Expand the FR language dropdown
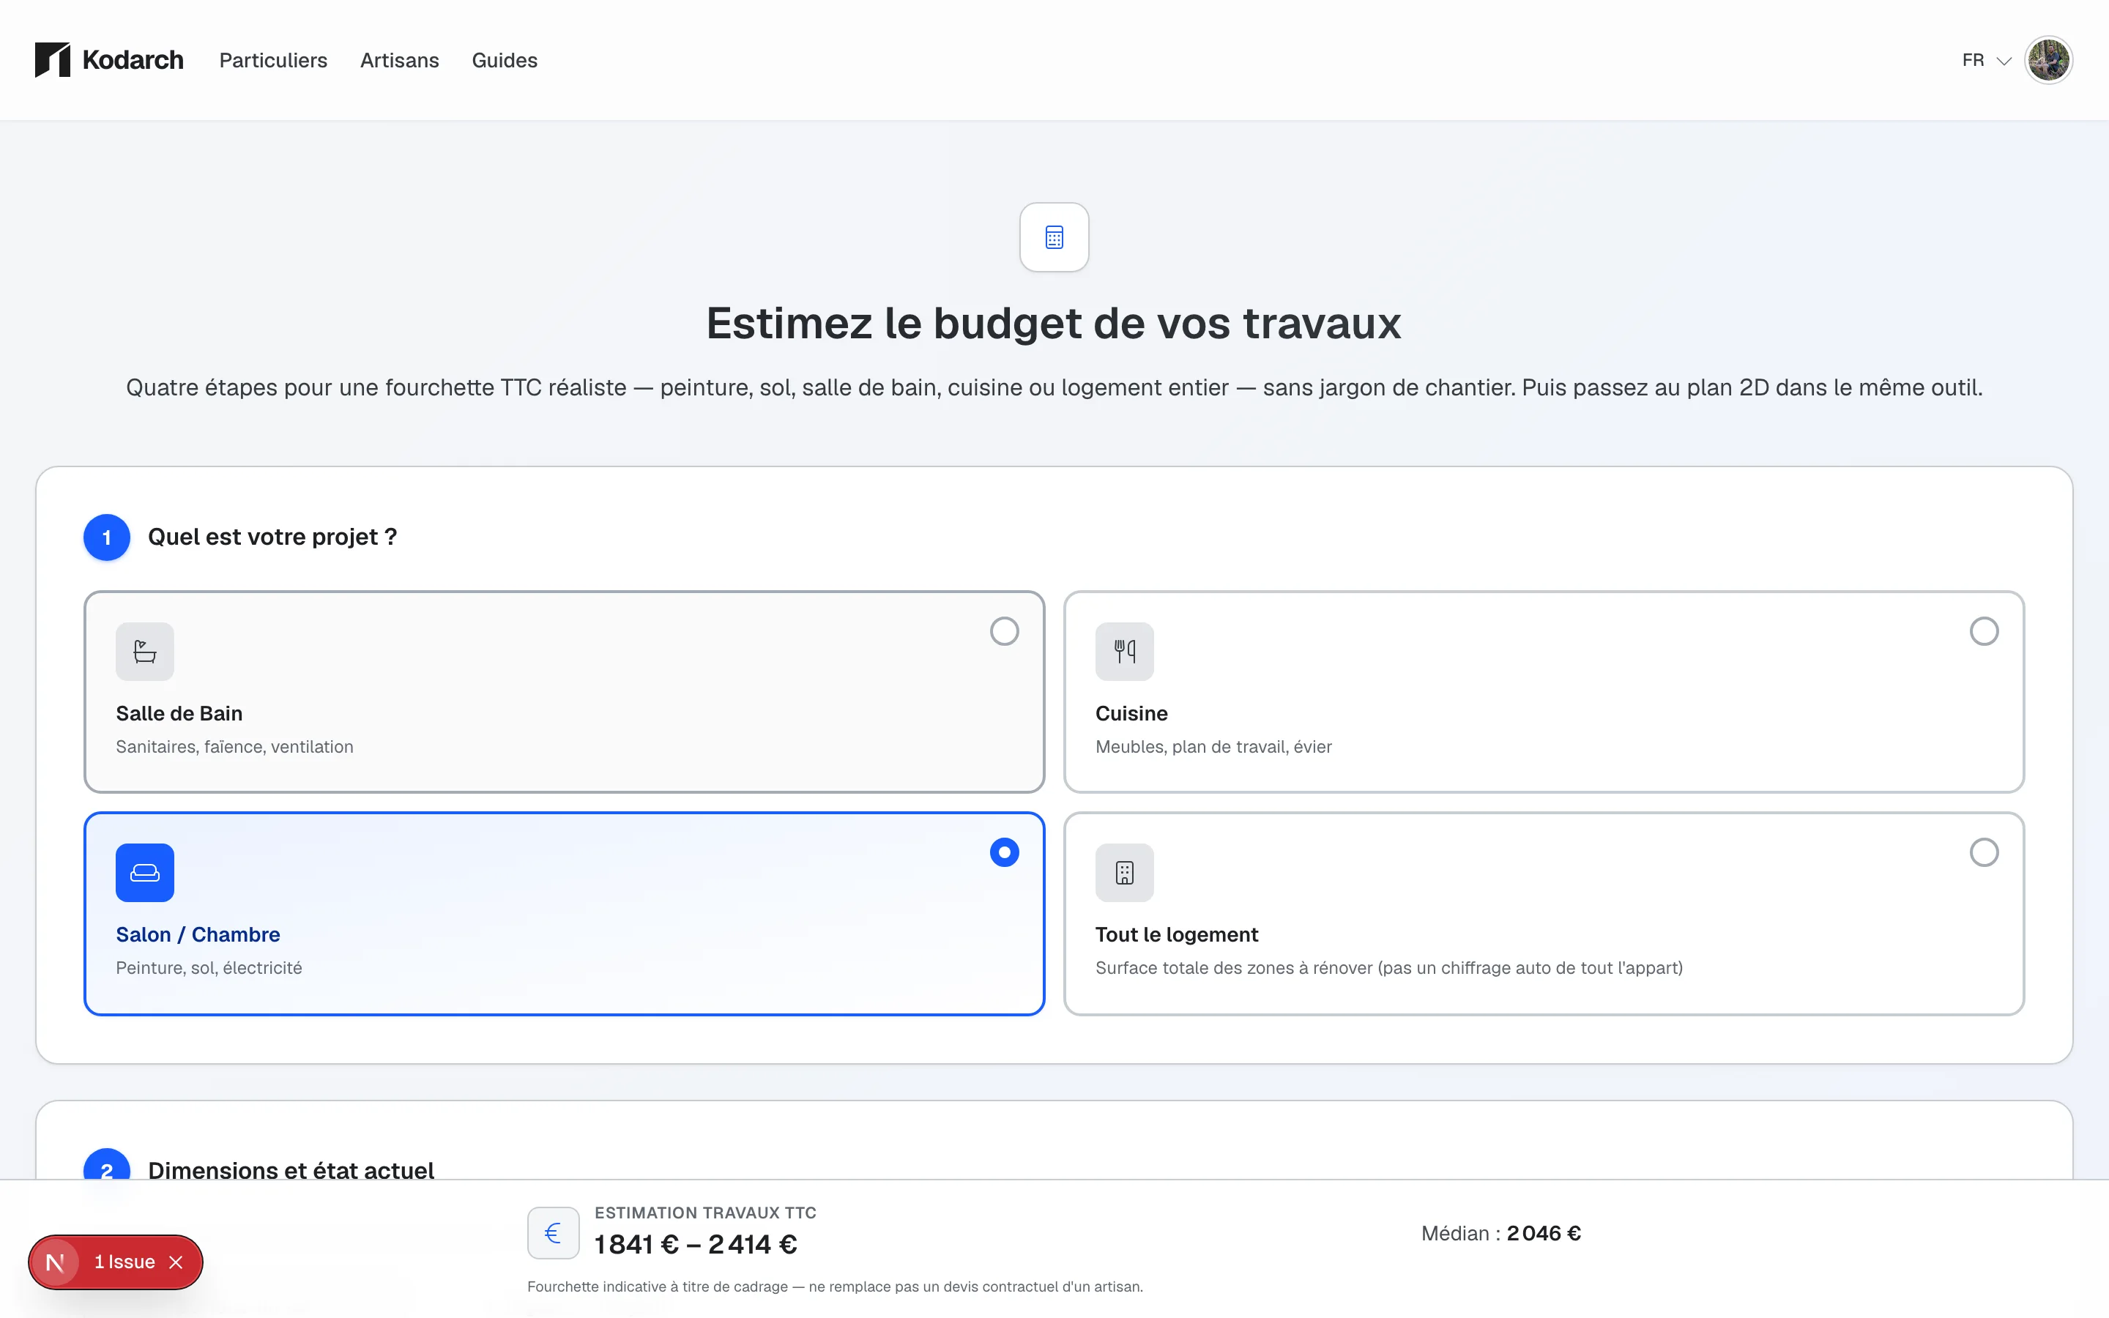 [x=1986, y=60]
